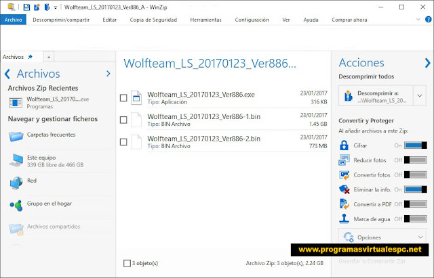The height and width of the screenshot is (278, 434).
Task: Click the Ver886-1.bin file icon
Action: pos(136,120)
